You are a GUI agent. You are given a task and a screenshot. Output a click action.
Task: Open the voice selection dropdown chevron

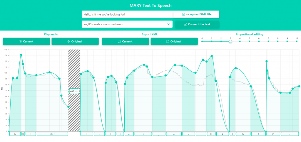click(x=168, y=24)
